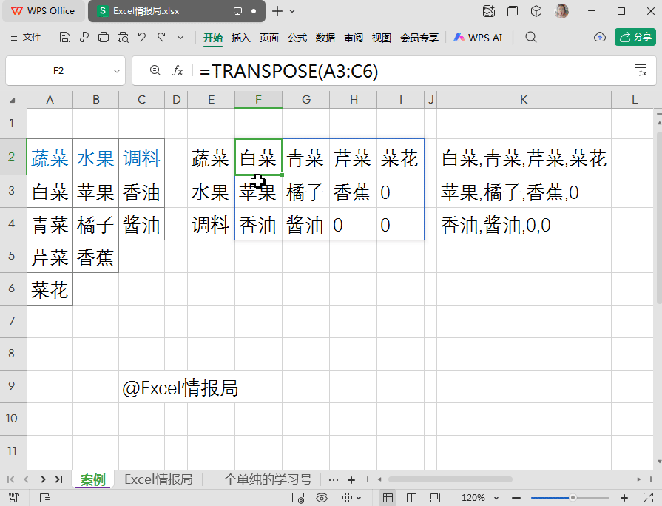The image size is (662, 506).
Task: Select the Excel情报局 sheet tab
Action: coord(158,479)
